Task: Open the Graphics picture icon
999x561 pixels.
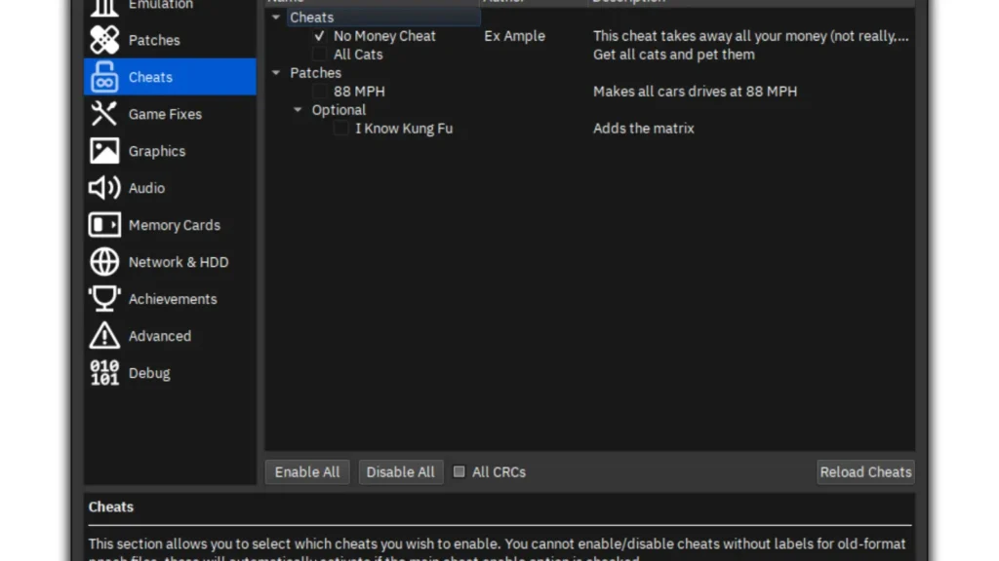Action: [104, 151]
